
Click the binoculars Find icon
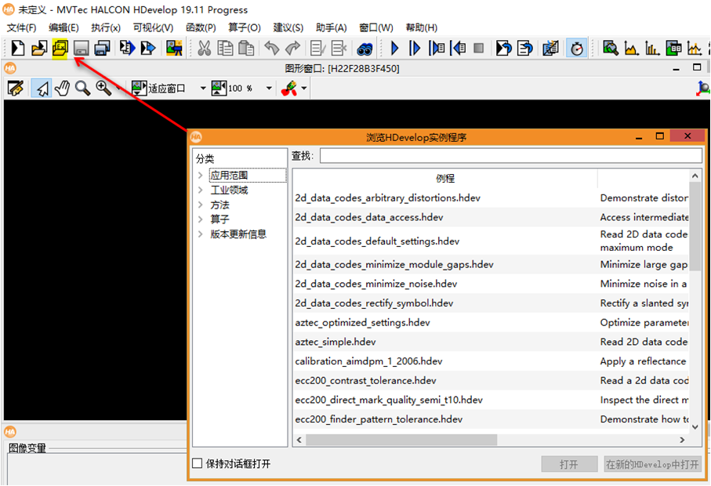pyautogui.click(x=364, y=49)
